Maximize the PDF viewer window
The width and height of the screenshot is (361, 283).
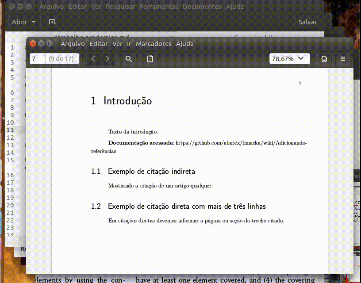(x=50, y=43)
